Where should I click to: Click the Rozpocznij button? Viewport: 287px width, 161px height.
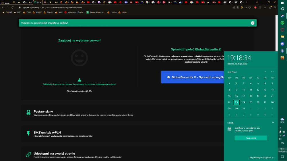(x=251, y=138)
